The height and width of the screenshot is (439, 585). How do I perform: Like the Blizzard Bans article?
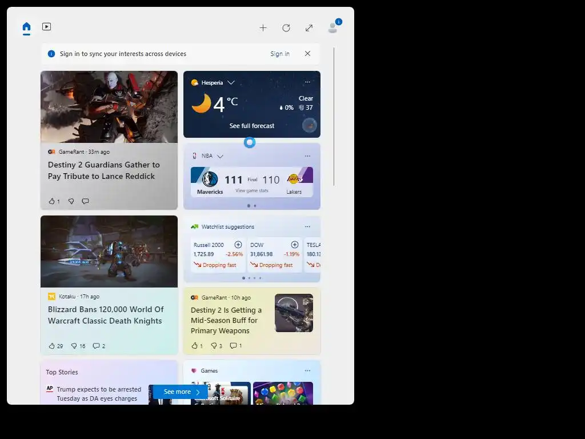tap(52, 346)
